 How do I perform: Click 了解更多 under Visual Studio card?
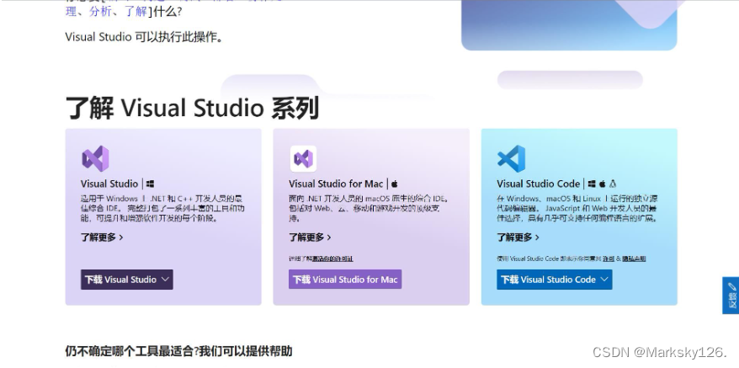click(102, 237)
